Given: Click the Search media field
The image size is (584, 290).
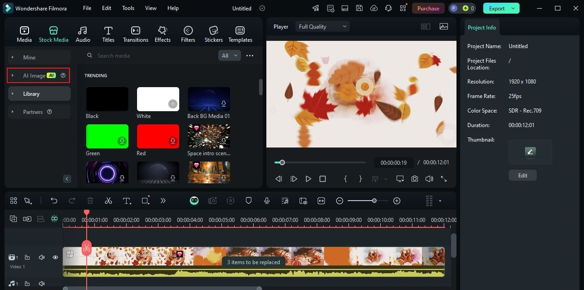Looking at the screenshot, I should [150, 55].
